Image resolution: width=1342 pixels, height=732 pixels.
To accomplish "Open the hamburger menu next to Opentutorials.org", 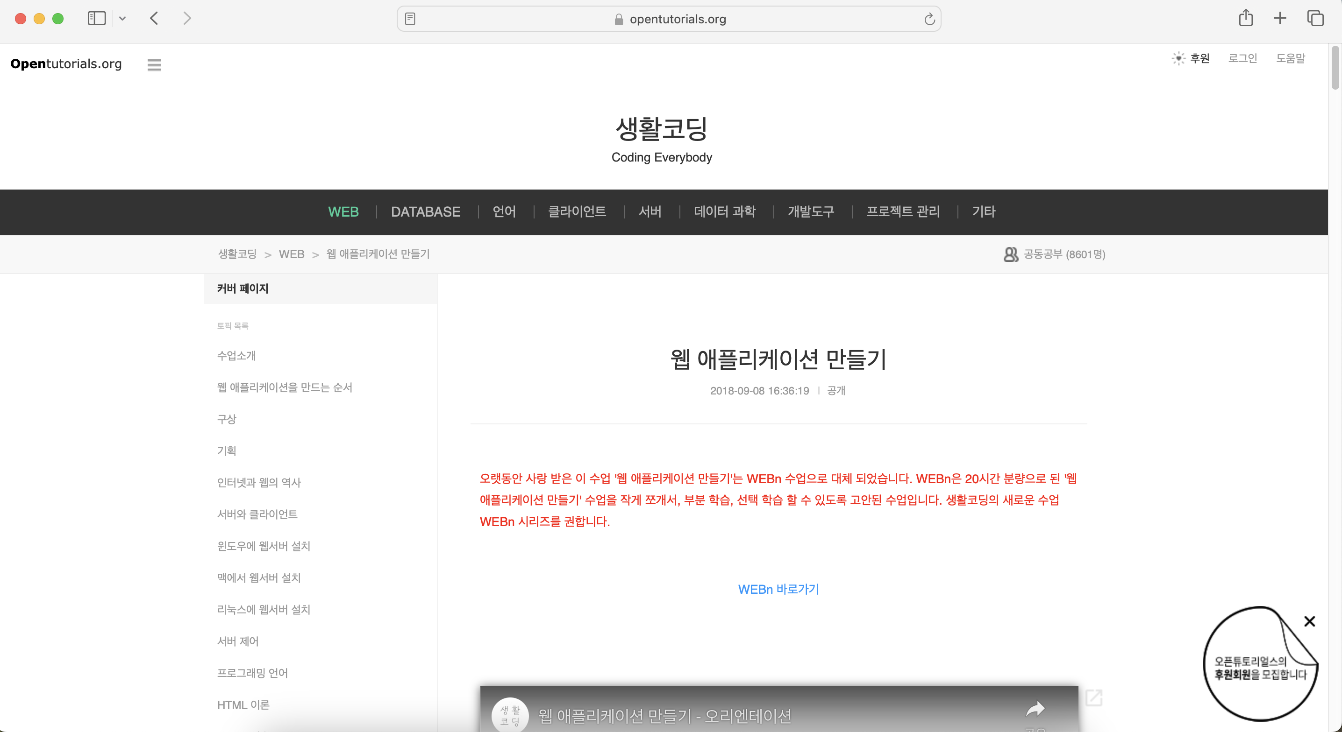I will [154, 64].
